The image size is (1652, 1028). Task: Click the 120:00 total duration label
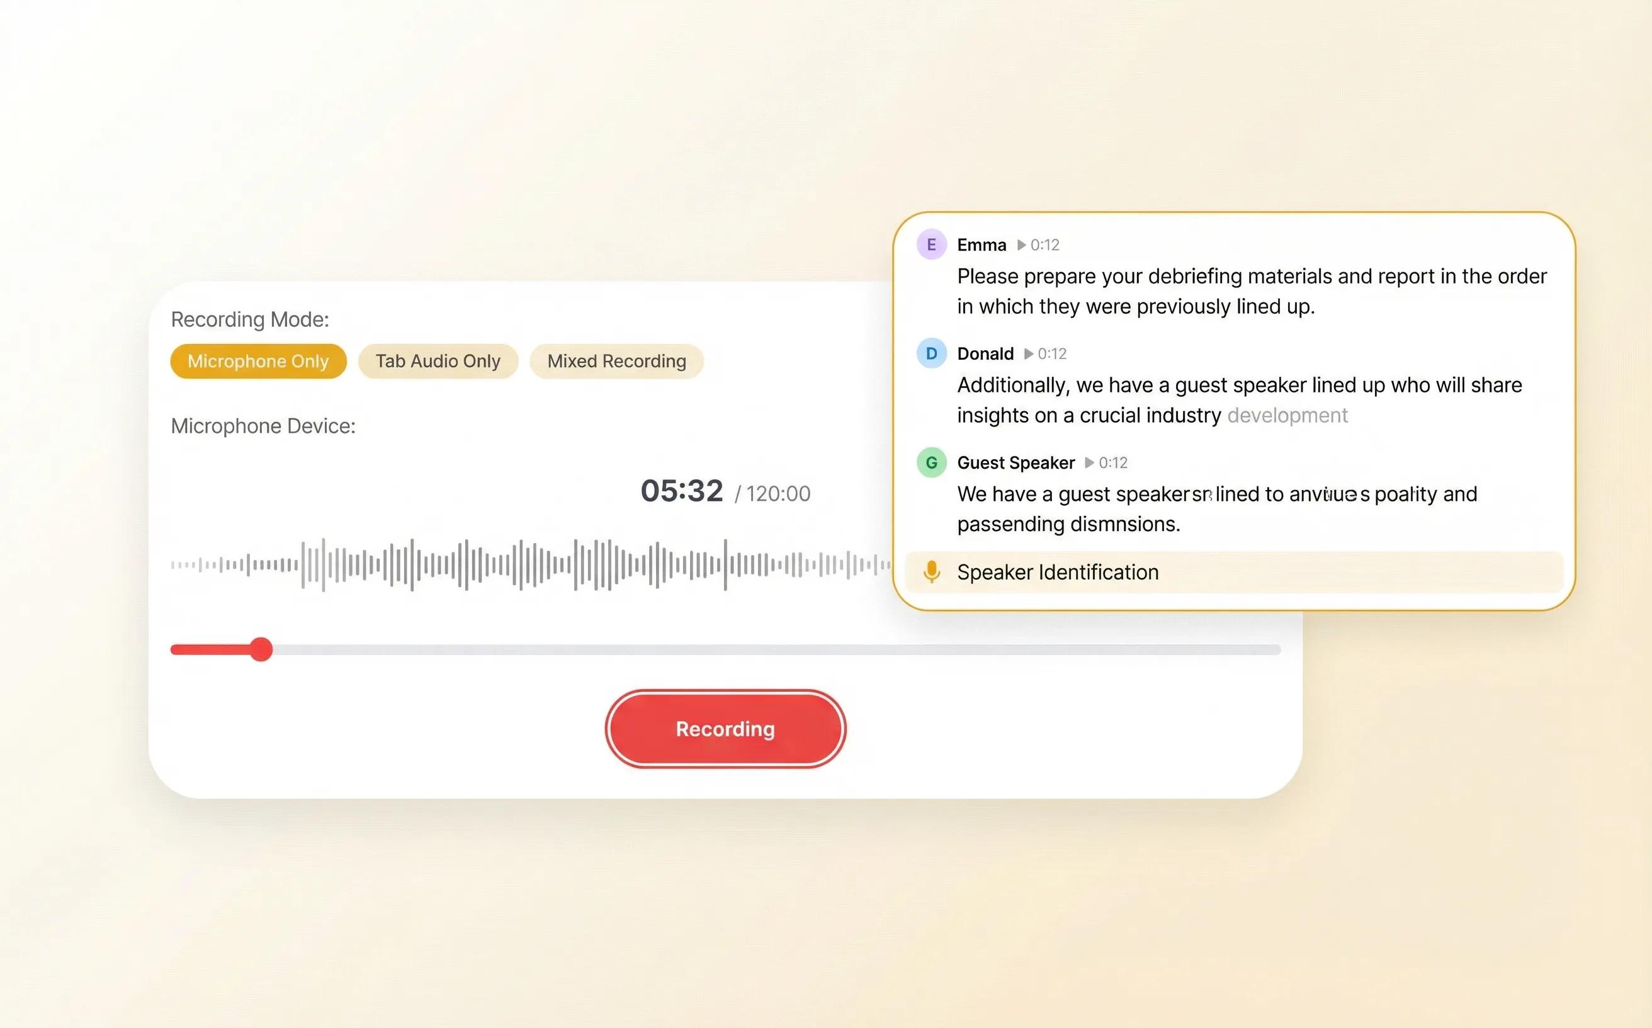(776, 494)
